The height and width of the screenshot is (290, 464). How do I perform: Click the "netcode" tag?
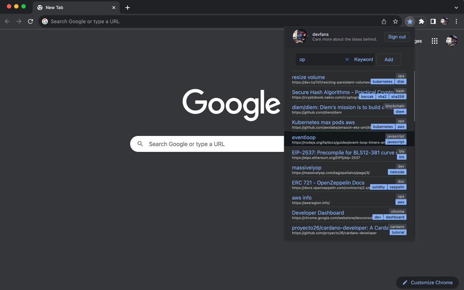click(x=397, y=172)
